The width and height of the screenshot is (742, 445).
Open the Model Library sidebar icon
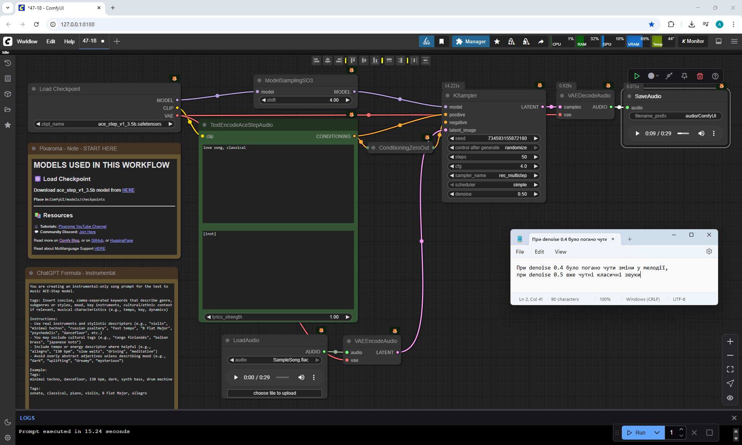point(8,94)
